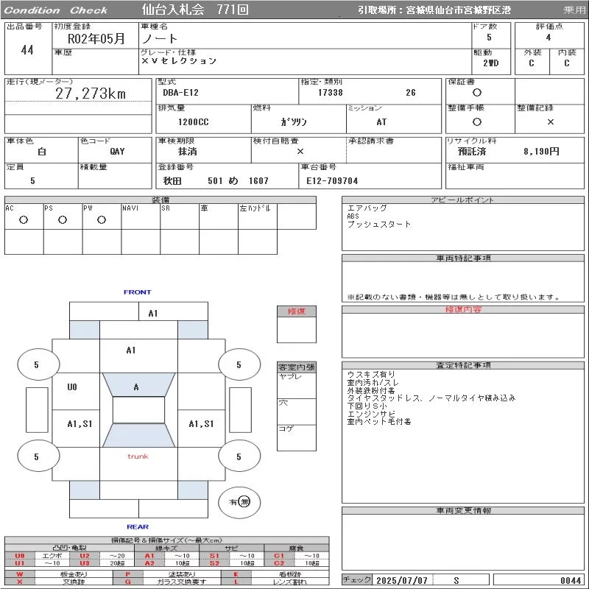Click the 'A' mark on the windshield
This screenshot has width=589, height=589.
pyautogui.click(x=136, y=387)
